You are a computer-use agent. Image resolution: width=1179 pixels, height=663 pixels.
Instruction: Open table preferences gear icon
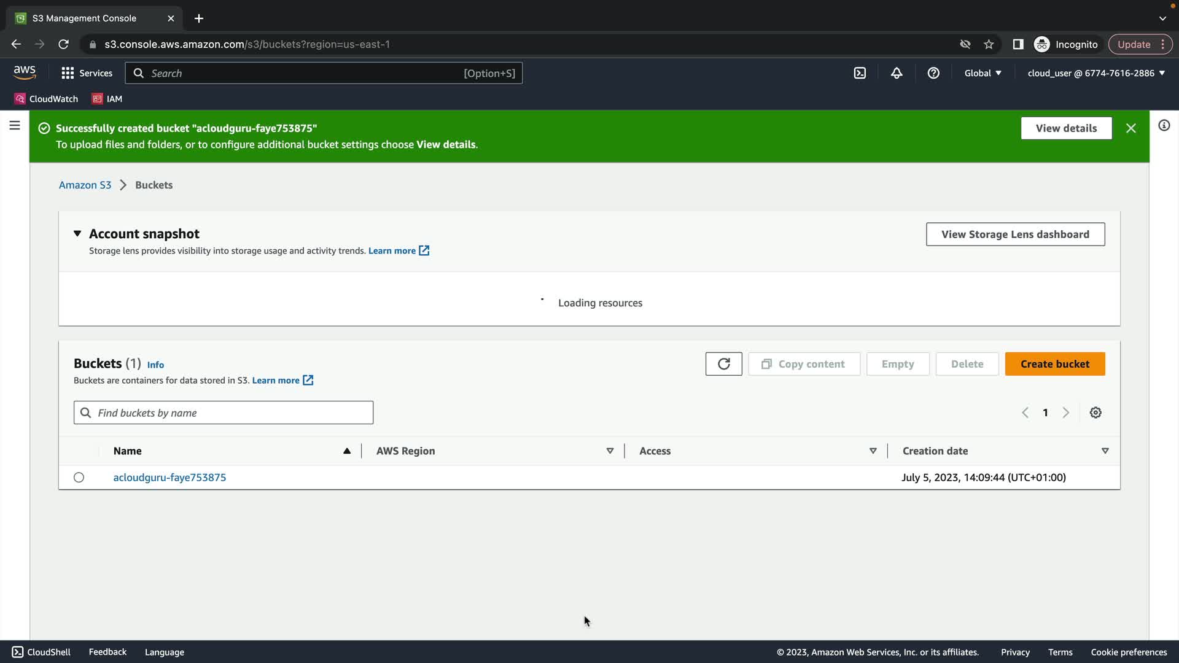pos(1095,413)
